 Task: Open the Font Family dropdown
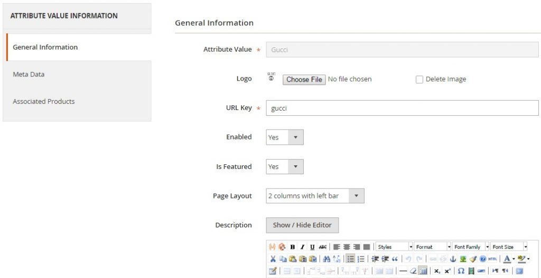(471, 247)
